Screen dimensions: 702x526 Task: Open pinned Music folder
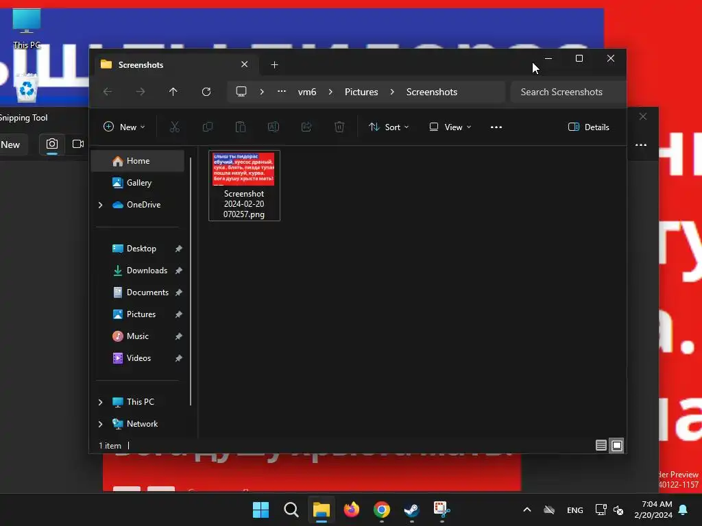coord(138,336)
